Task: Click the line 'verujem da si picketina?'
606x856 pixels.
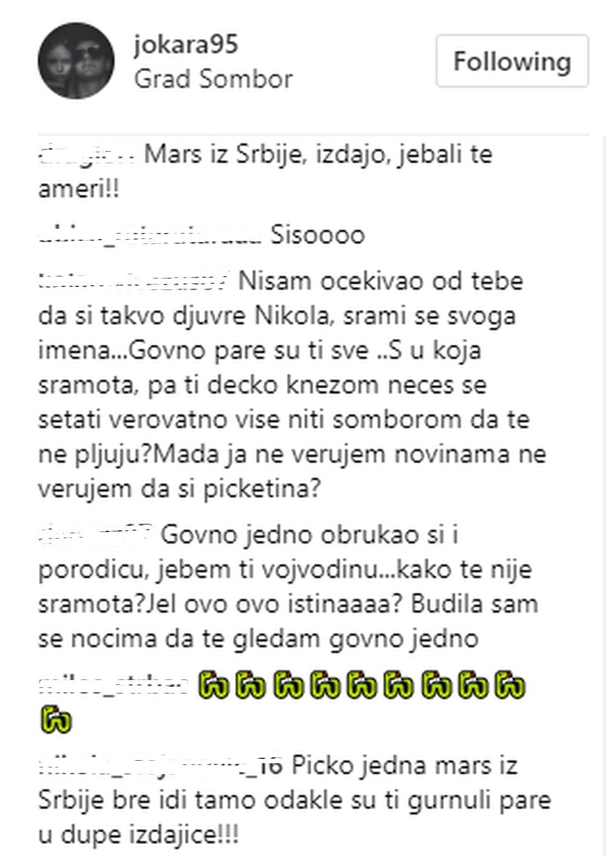Action: coord(179,490)
